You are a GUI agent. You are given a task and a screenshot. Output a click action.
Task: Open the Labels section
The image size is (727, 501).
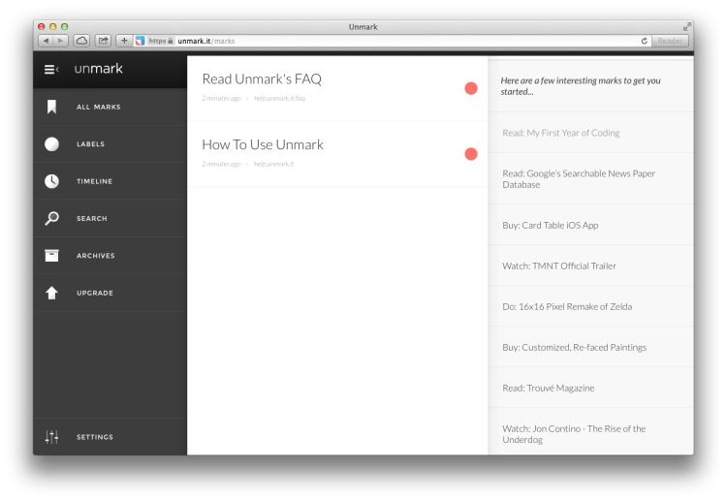tap(90, 144)
